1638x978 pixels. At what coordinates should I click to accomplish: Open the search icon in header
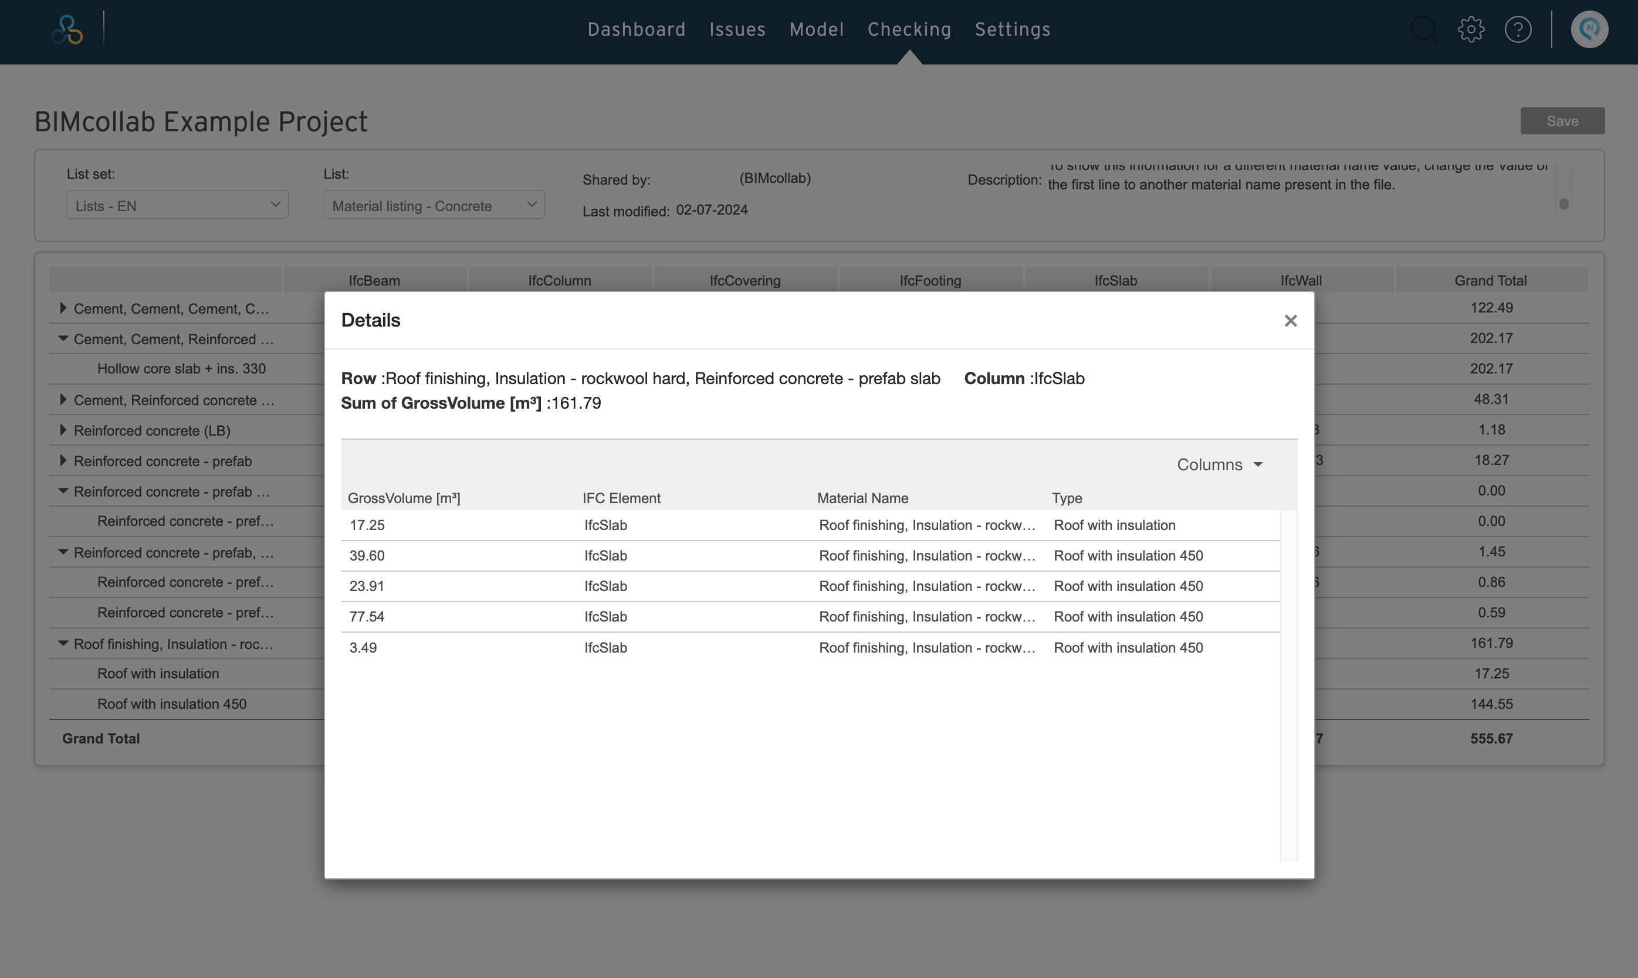(1424, 30)
